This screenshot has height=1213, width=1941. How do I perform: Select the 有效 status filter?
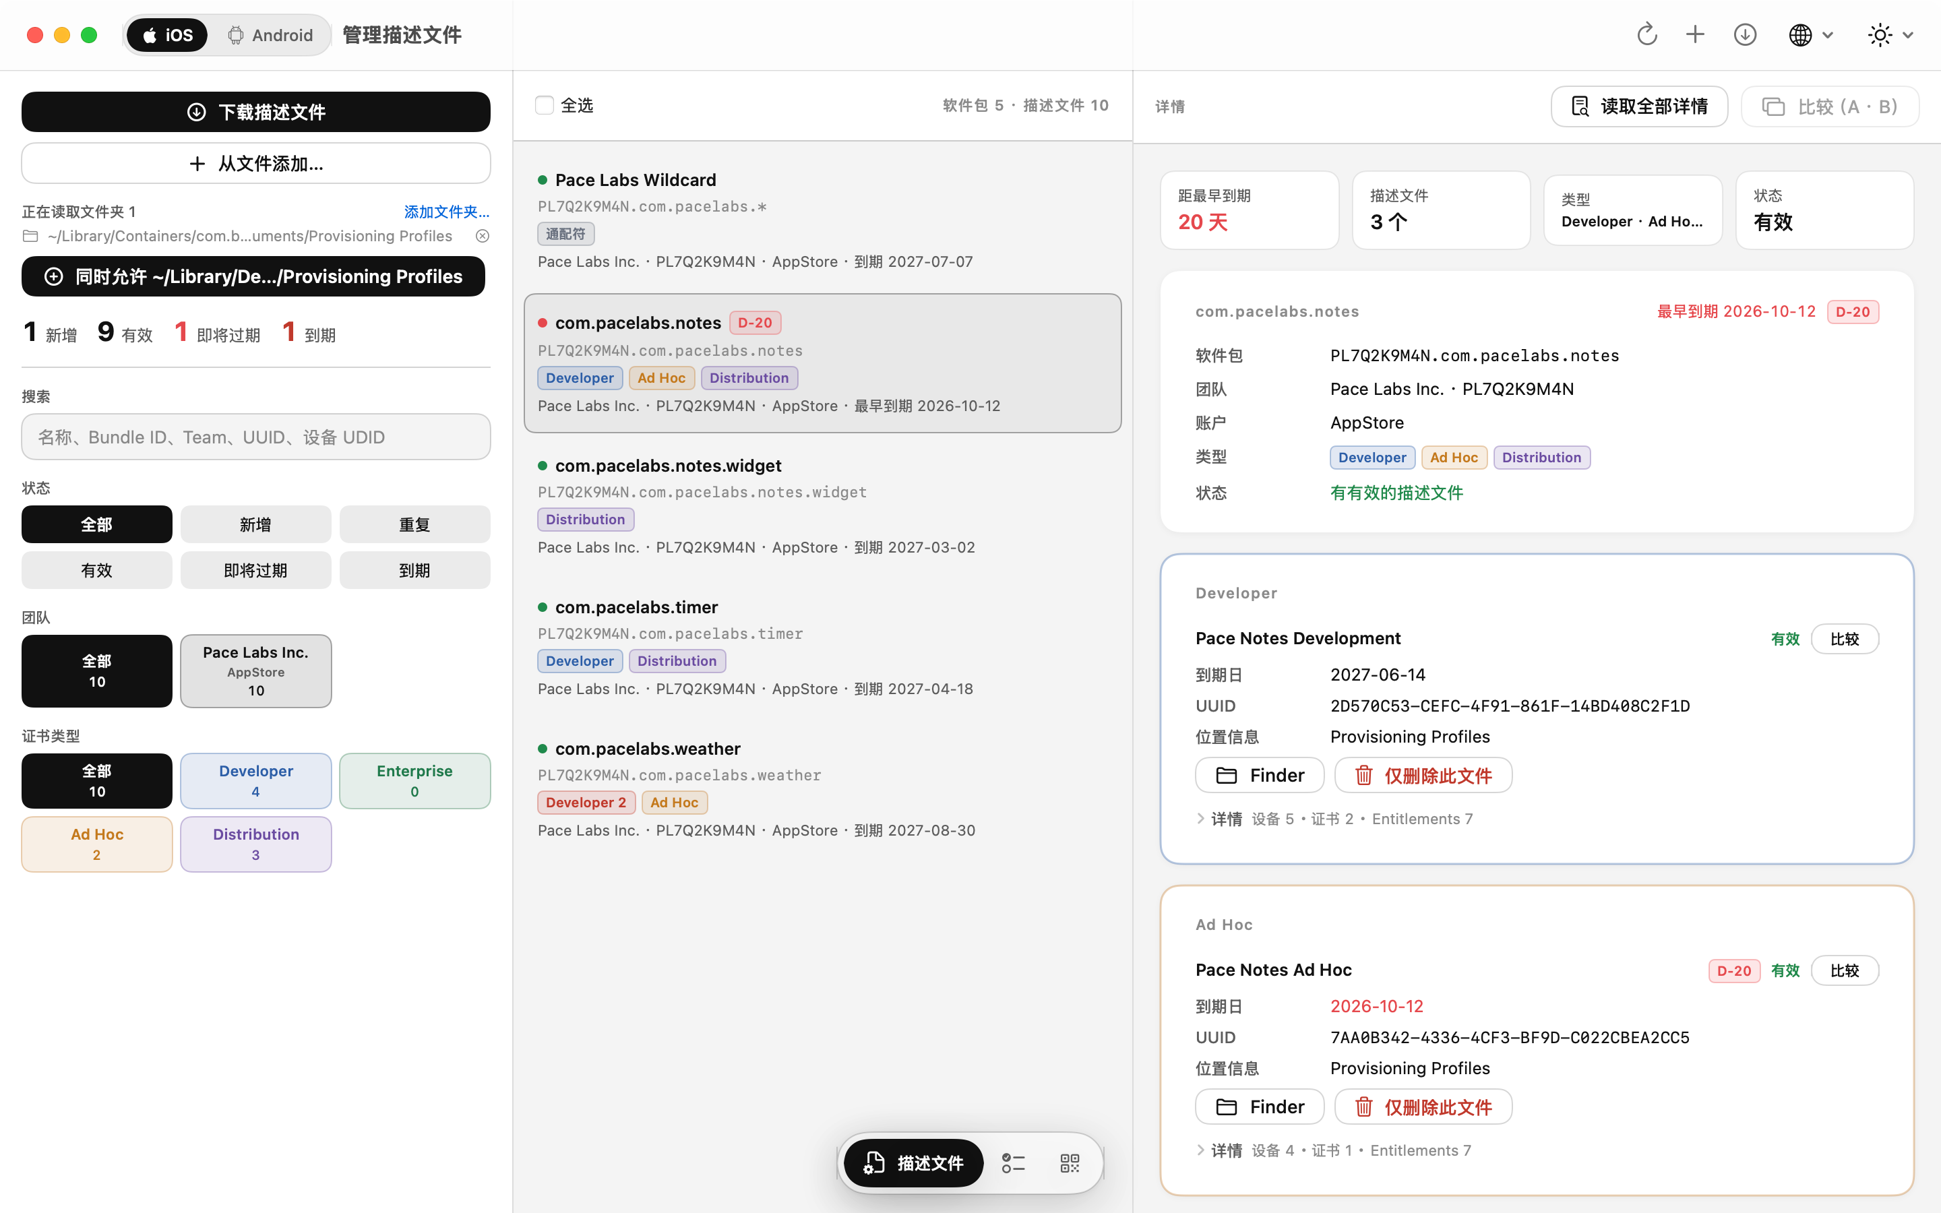pyautogui.click(x=96, y=569)
